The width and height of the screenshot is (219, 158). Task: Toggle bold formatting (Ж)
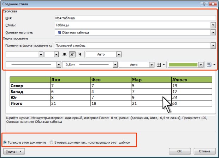coord(65,54)
